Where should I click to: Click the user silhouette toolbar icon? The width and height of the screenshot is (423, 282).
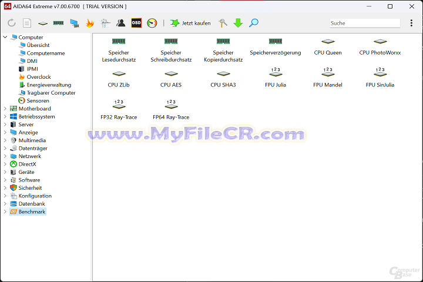pos(121,23)
